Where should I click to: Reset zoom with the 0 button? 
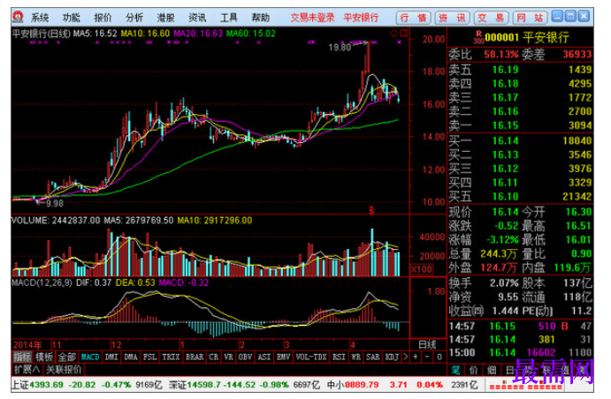click(439, 357)
